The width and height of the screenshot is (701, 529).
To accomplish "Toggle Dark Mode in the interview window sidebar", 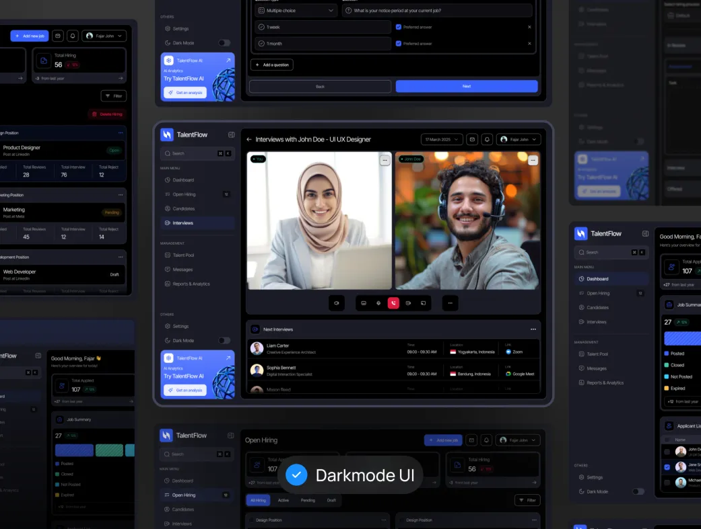I will 224,341.
